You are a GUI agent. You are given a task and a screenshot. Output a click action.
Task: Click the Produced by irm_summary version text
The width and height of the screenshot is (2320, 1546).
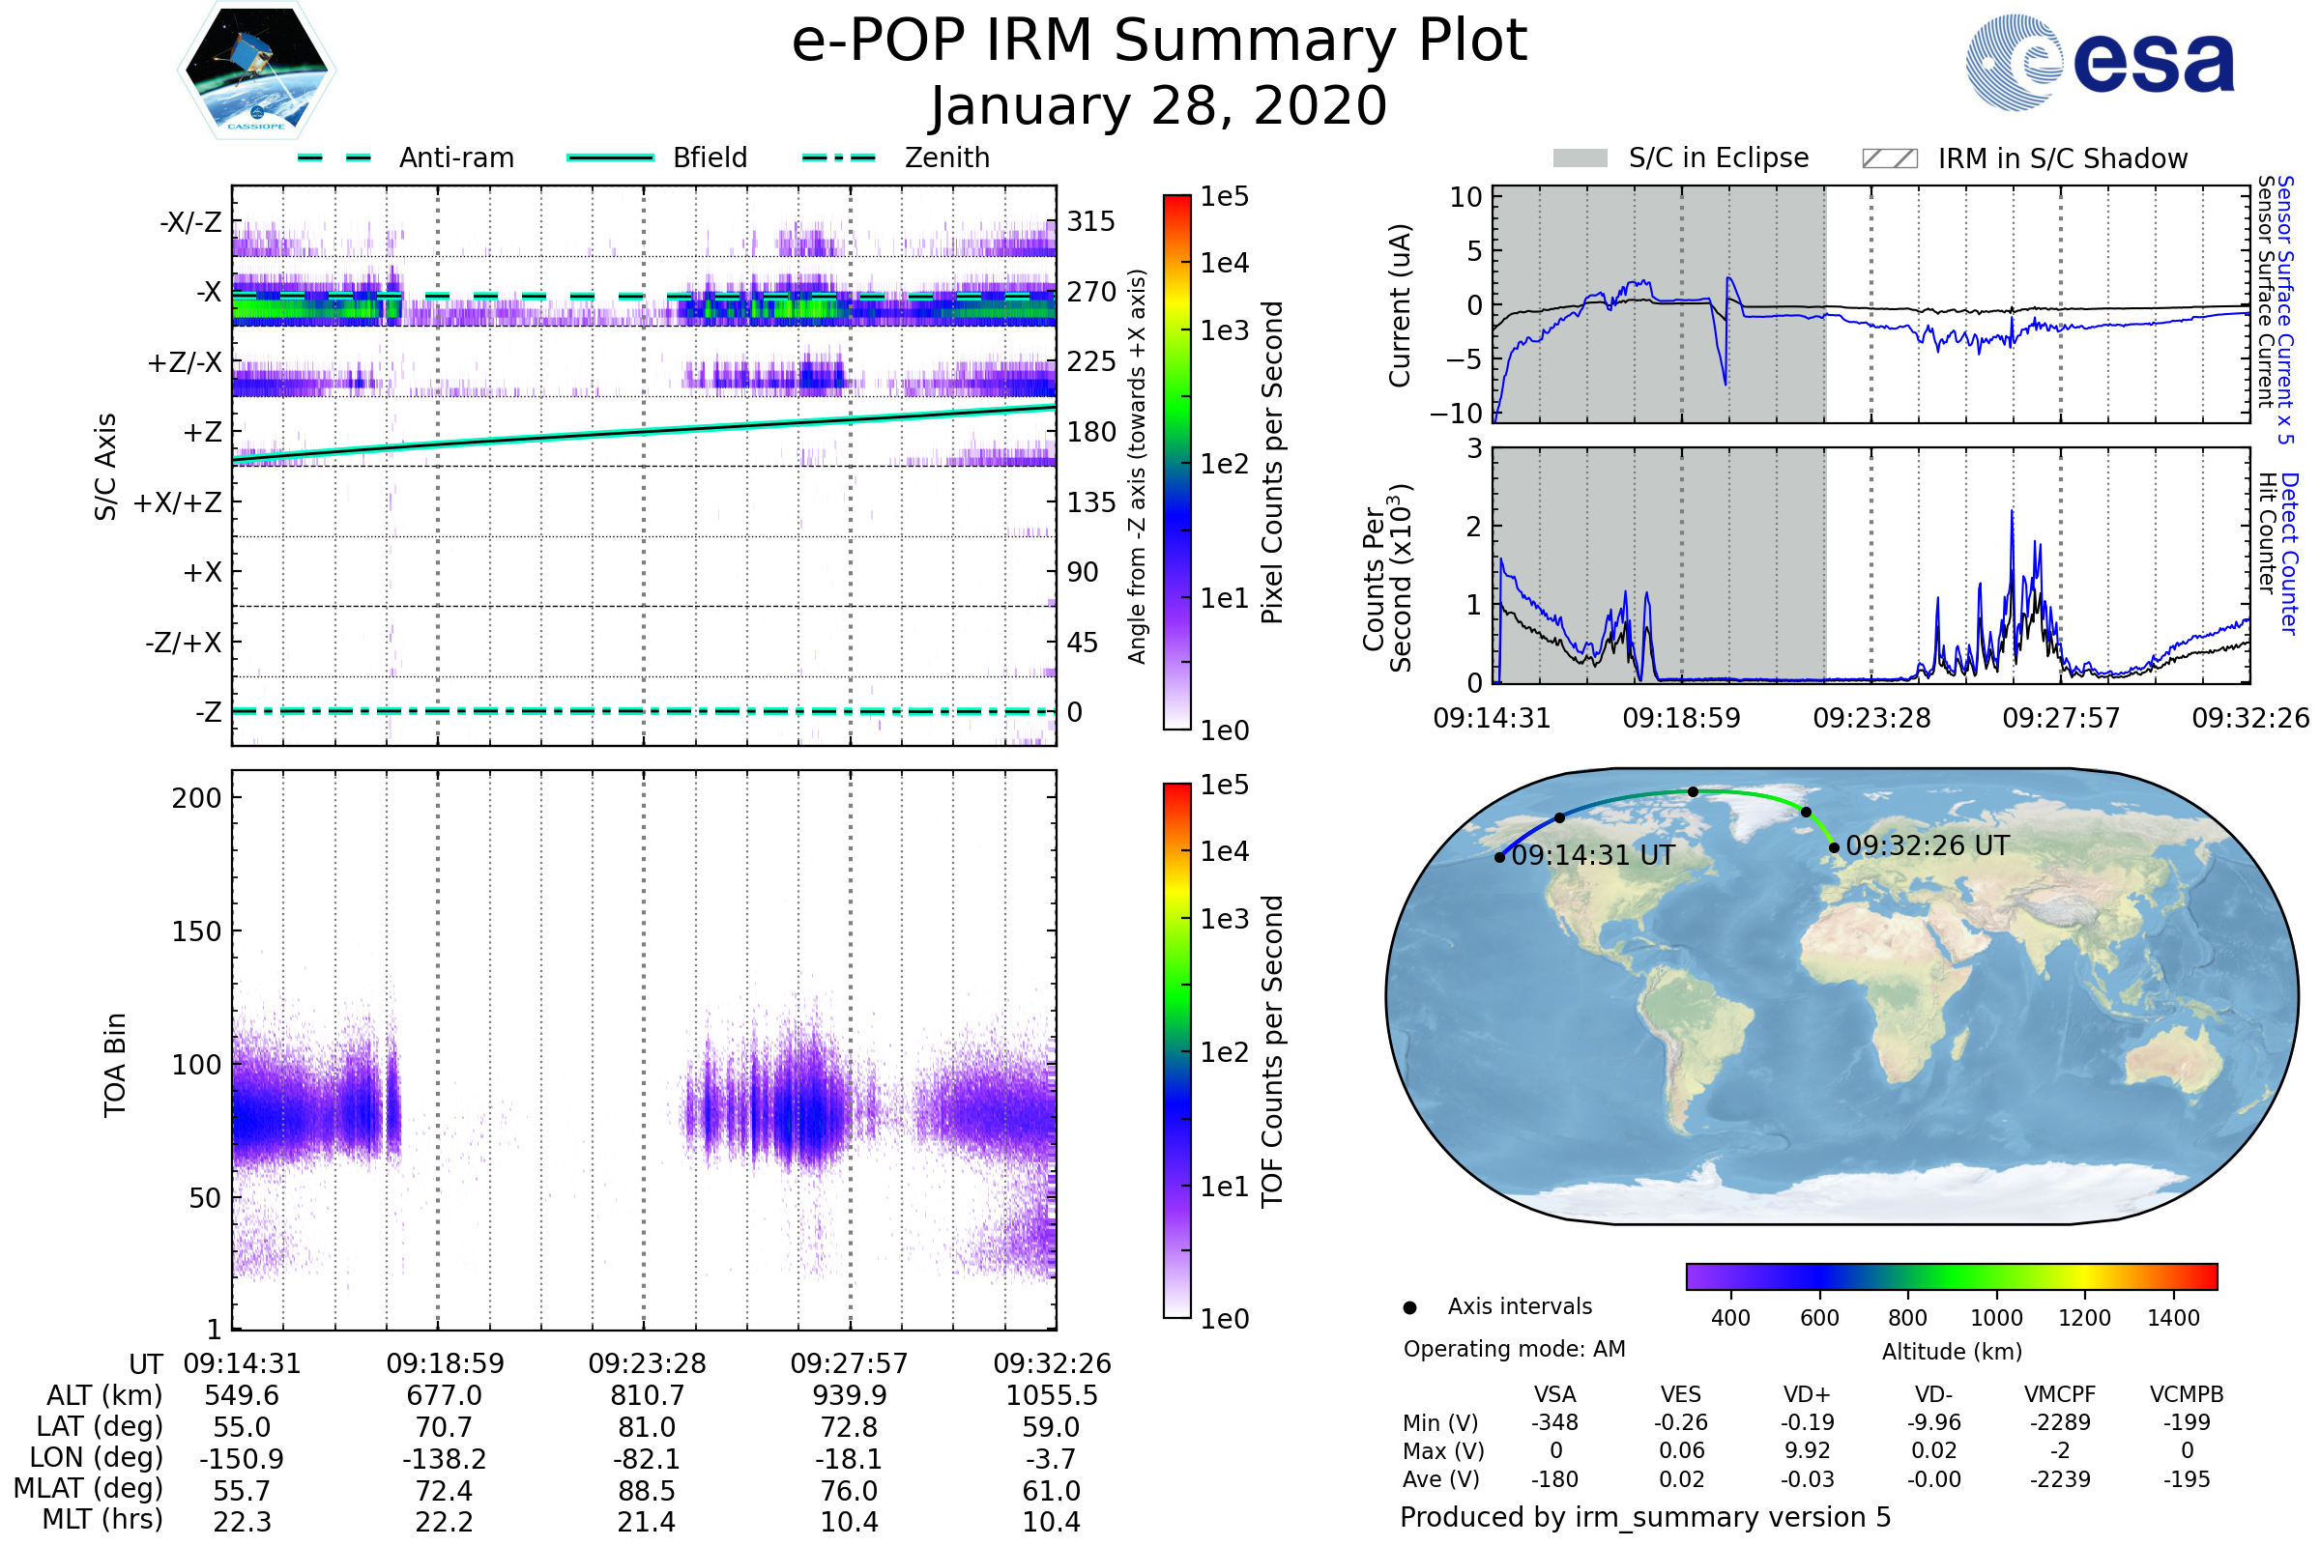[1644, 1516]
